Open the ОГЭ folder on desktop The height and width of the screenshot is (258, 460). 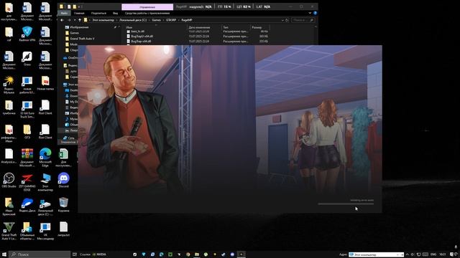(x=27, y=131)
